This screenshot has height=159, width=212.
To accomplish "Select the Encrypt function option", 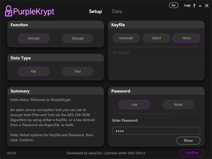I will click(x=34, y=38).
